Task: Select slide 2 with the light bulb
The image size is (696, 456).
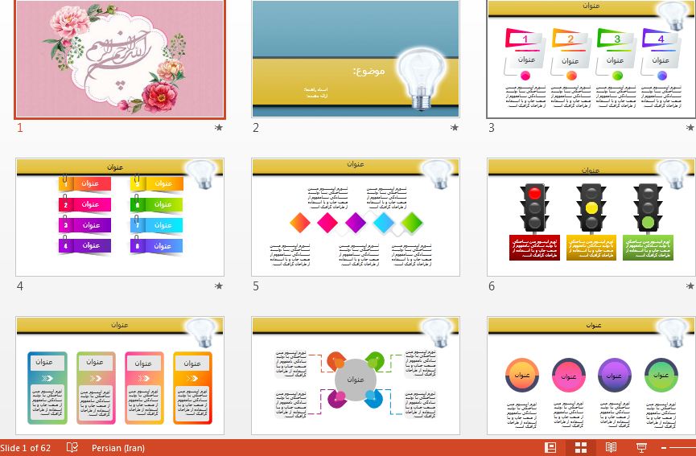Action: [x=356, y=60]
